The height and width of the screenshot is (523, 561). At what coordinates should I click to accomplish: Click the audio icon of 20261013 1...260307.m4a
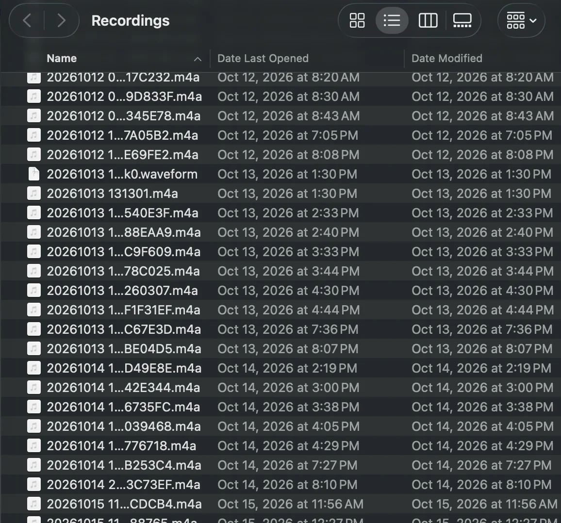34,291
